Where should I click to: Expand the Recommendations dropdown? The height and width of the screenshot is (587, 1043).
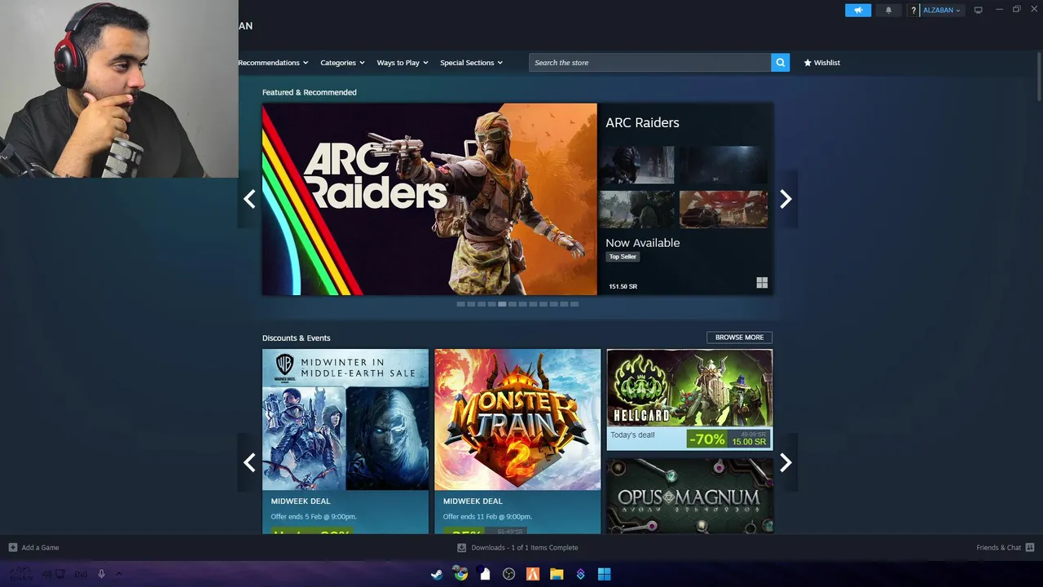(273, 63)
